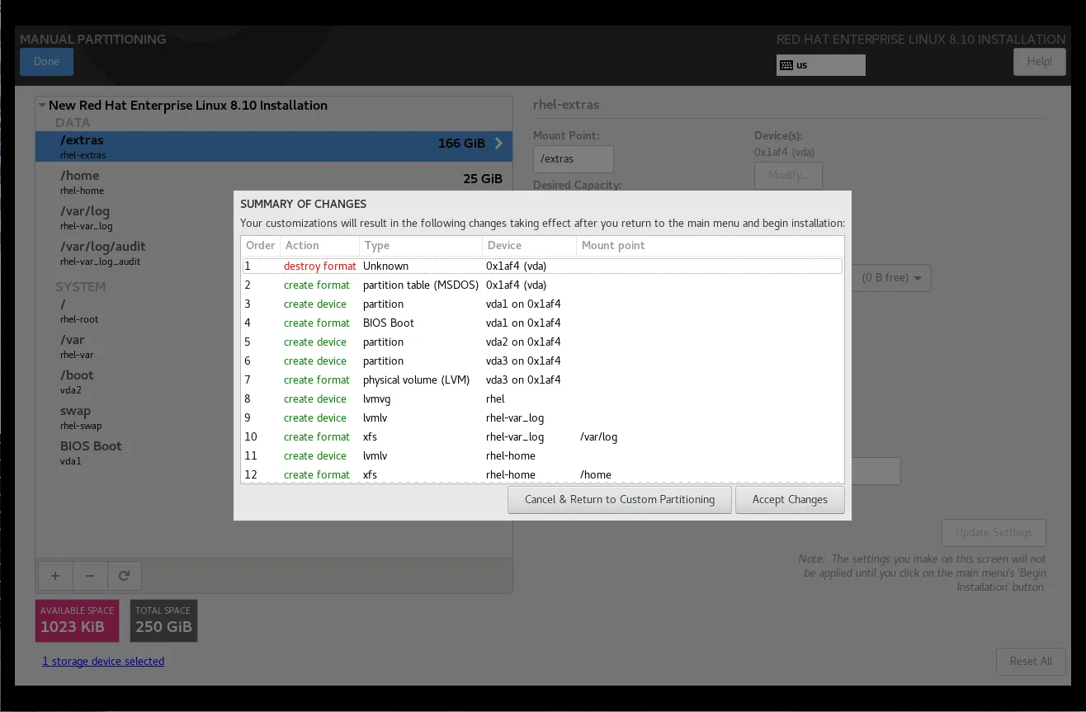The width and height of the screenshot is (1086, 712).
Task: Click the Modify... devices button
Action: click(x=788, y=175)
